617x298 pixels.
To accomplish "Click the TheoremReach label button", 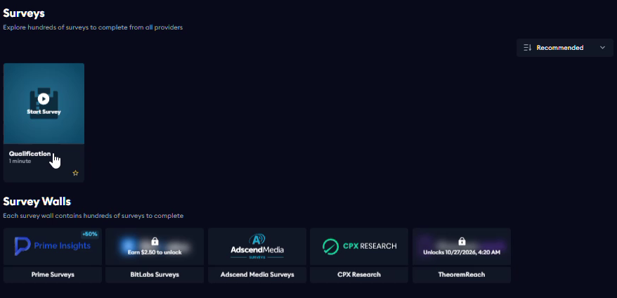I will [462, 275].
